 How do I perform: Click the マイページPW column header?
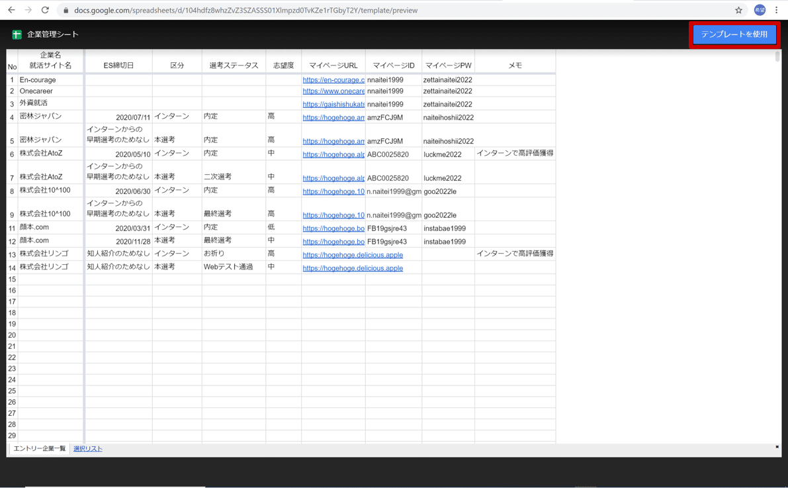coord(449,66)
